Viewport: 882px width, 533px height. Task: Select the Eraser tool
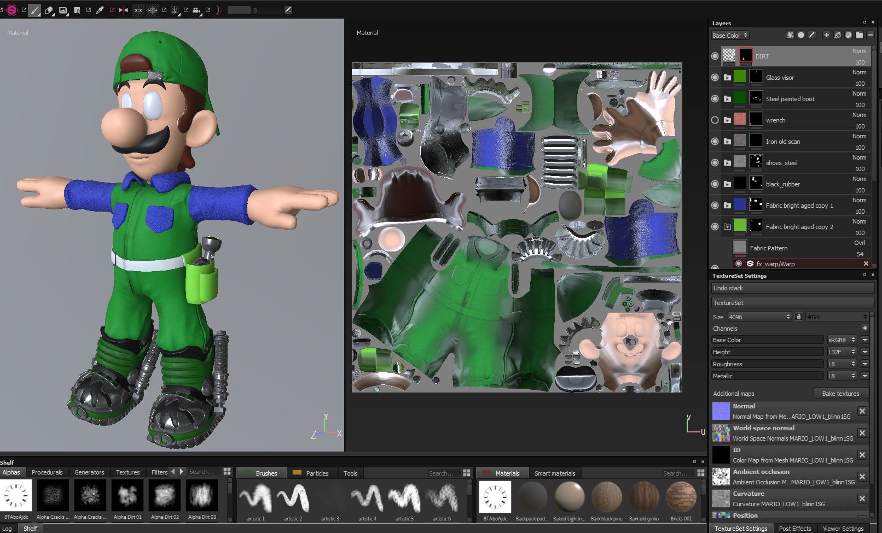coord(49,9)
